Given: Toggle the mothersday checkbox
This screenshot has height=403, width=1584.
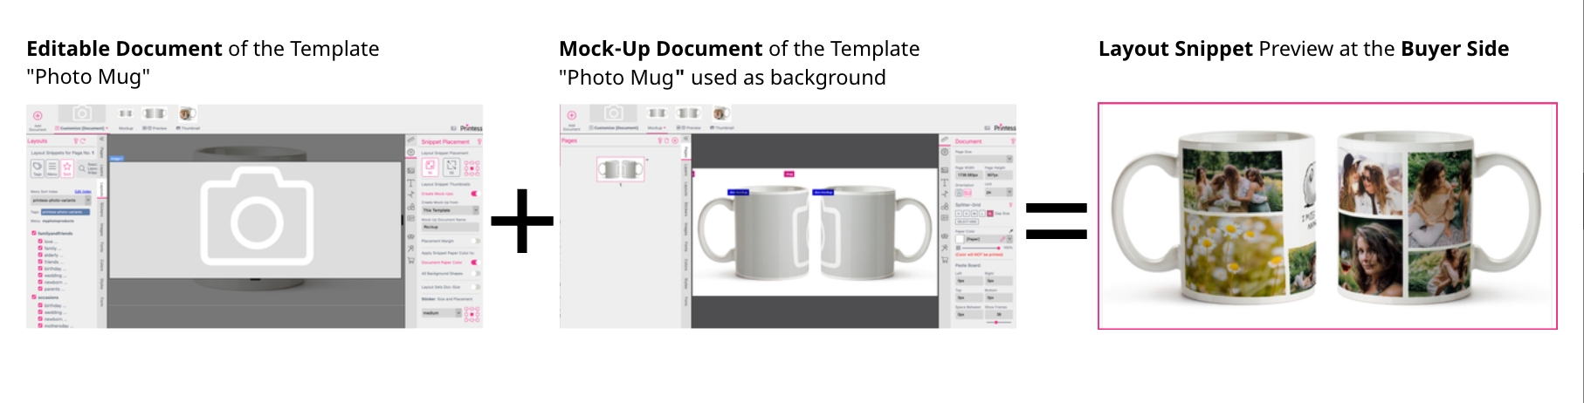Looking at the screenshot, I should coord(40,325).
